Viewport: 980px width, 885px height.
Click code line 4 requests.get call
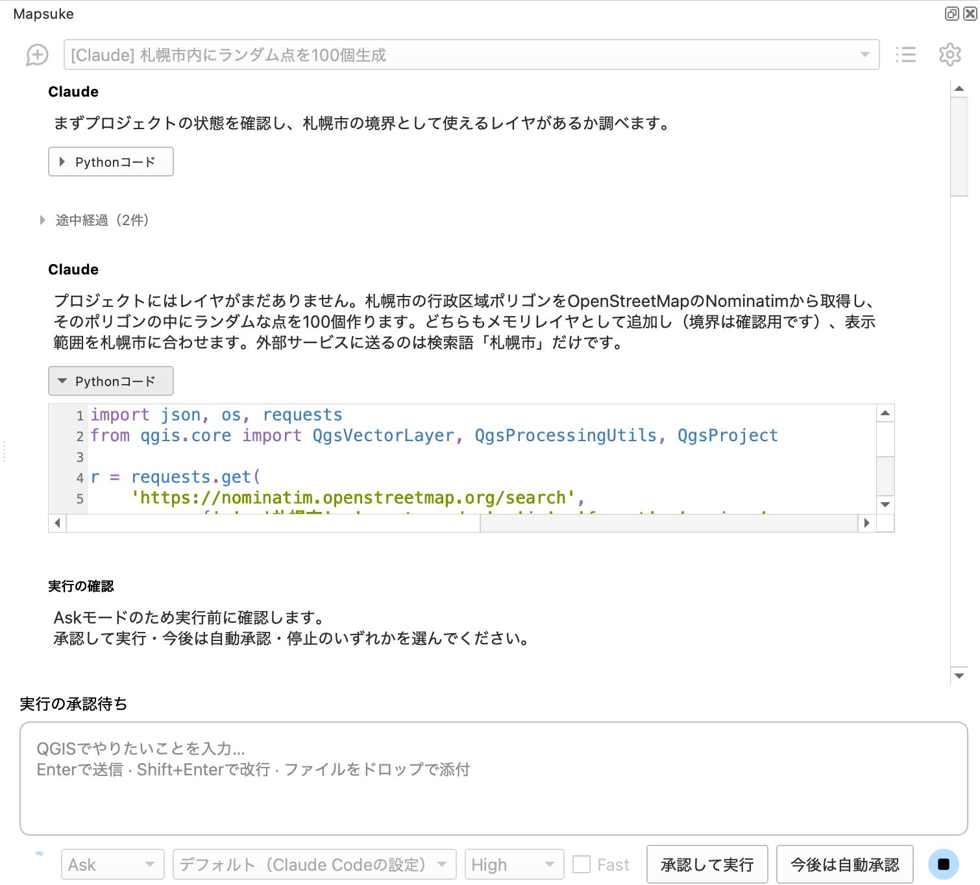pos(175,477)
